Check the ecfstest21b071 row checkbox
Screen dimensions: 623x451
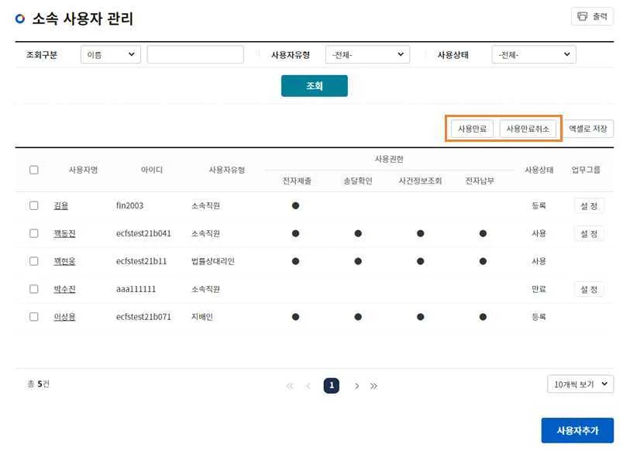[34, 317]
